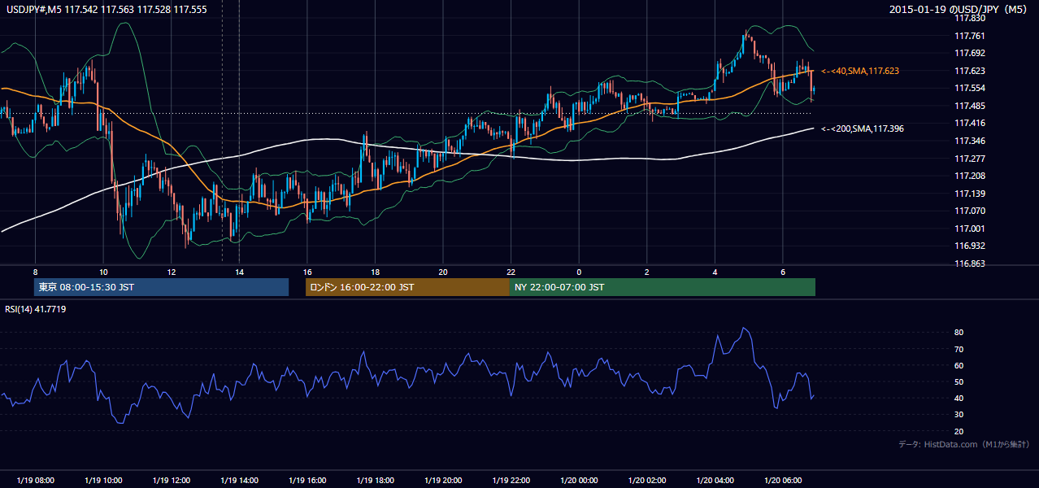
Task: Click hour label 12 under the price chart
Action: pyautogui.click(x=171, y=271)
